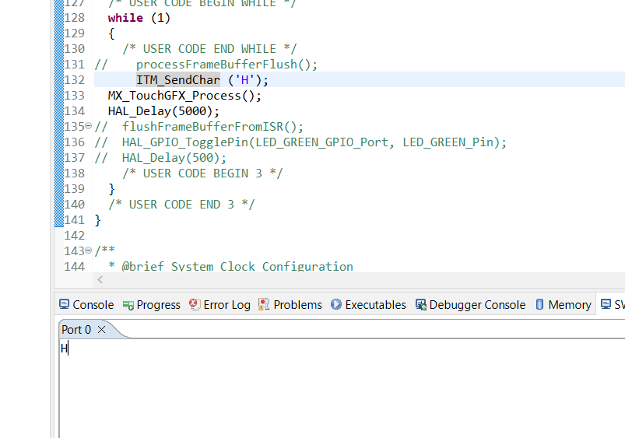Click the Progress tab icon
The height and width of the screenshot is (438, 625).
tap(128, 305)
